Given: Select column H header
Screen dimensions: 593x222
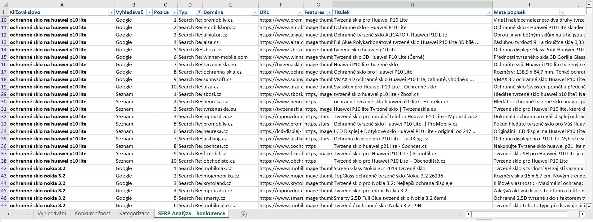Looking at the screenshot, I should click(x=412, y=5).
